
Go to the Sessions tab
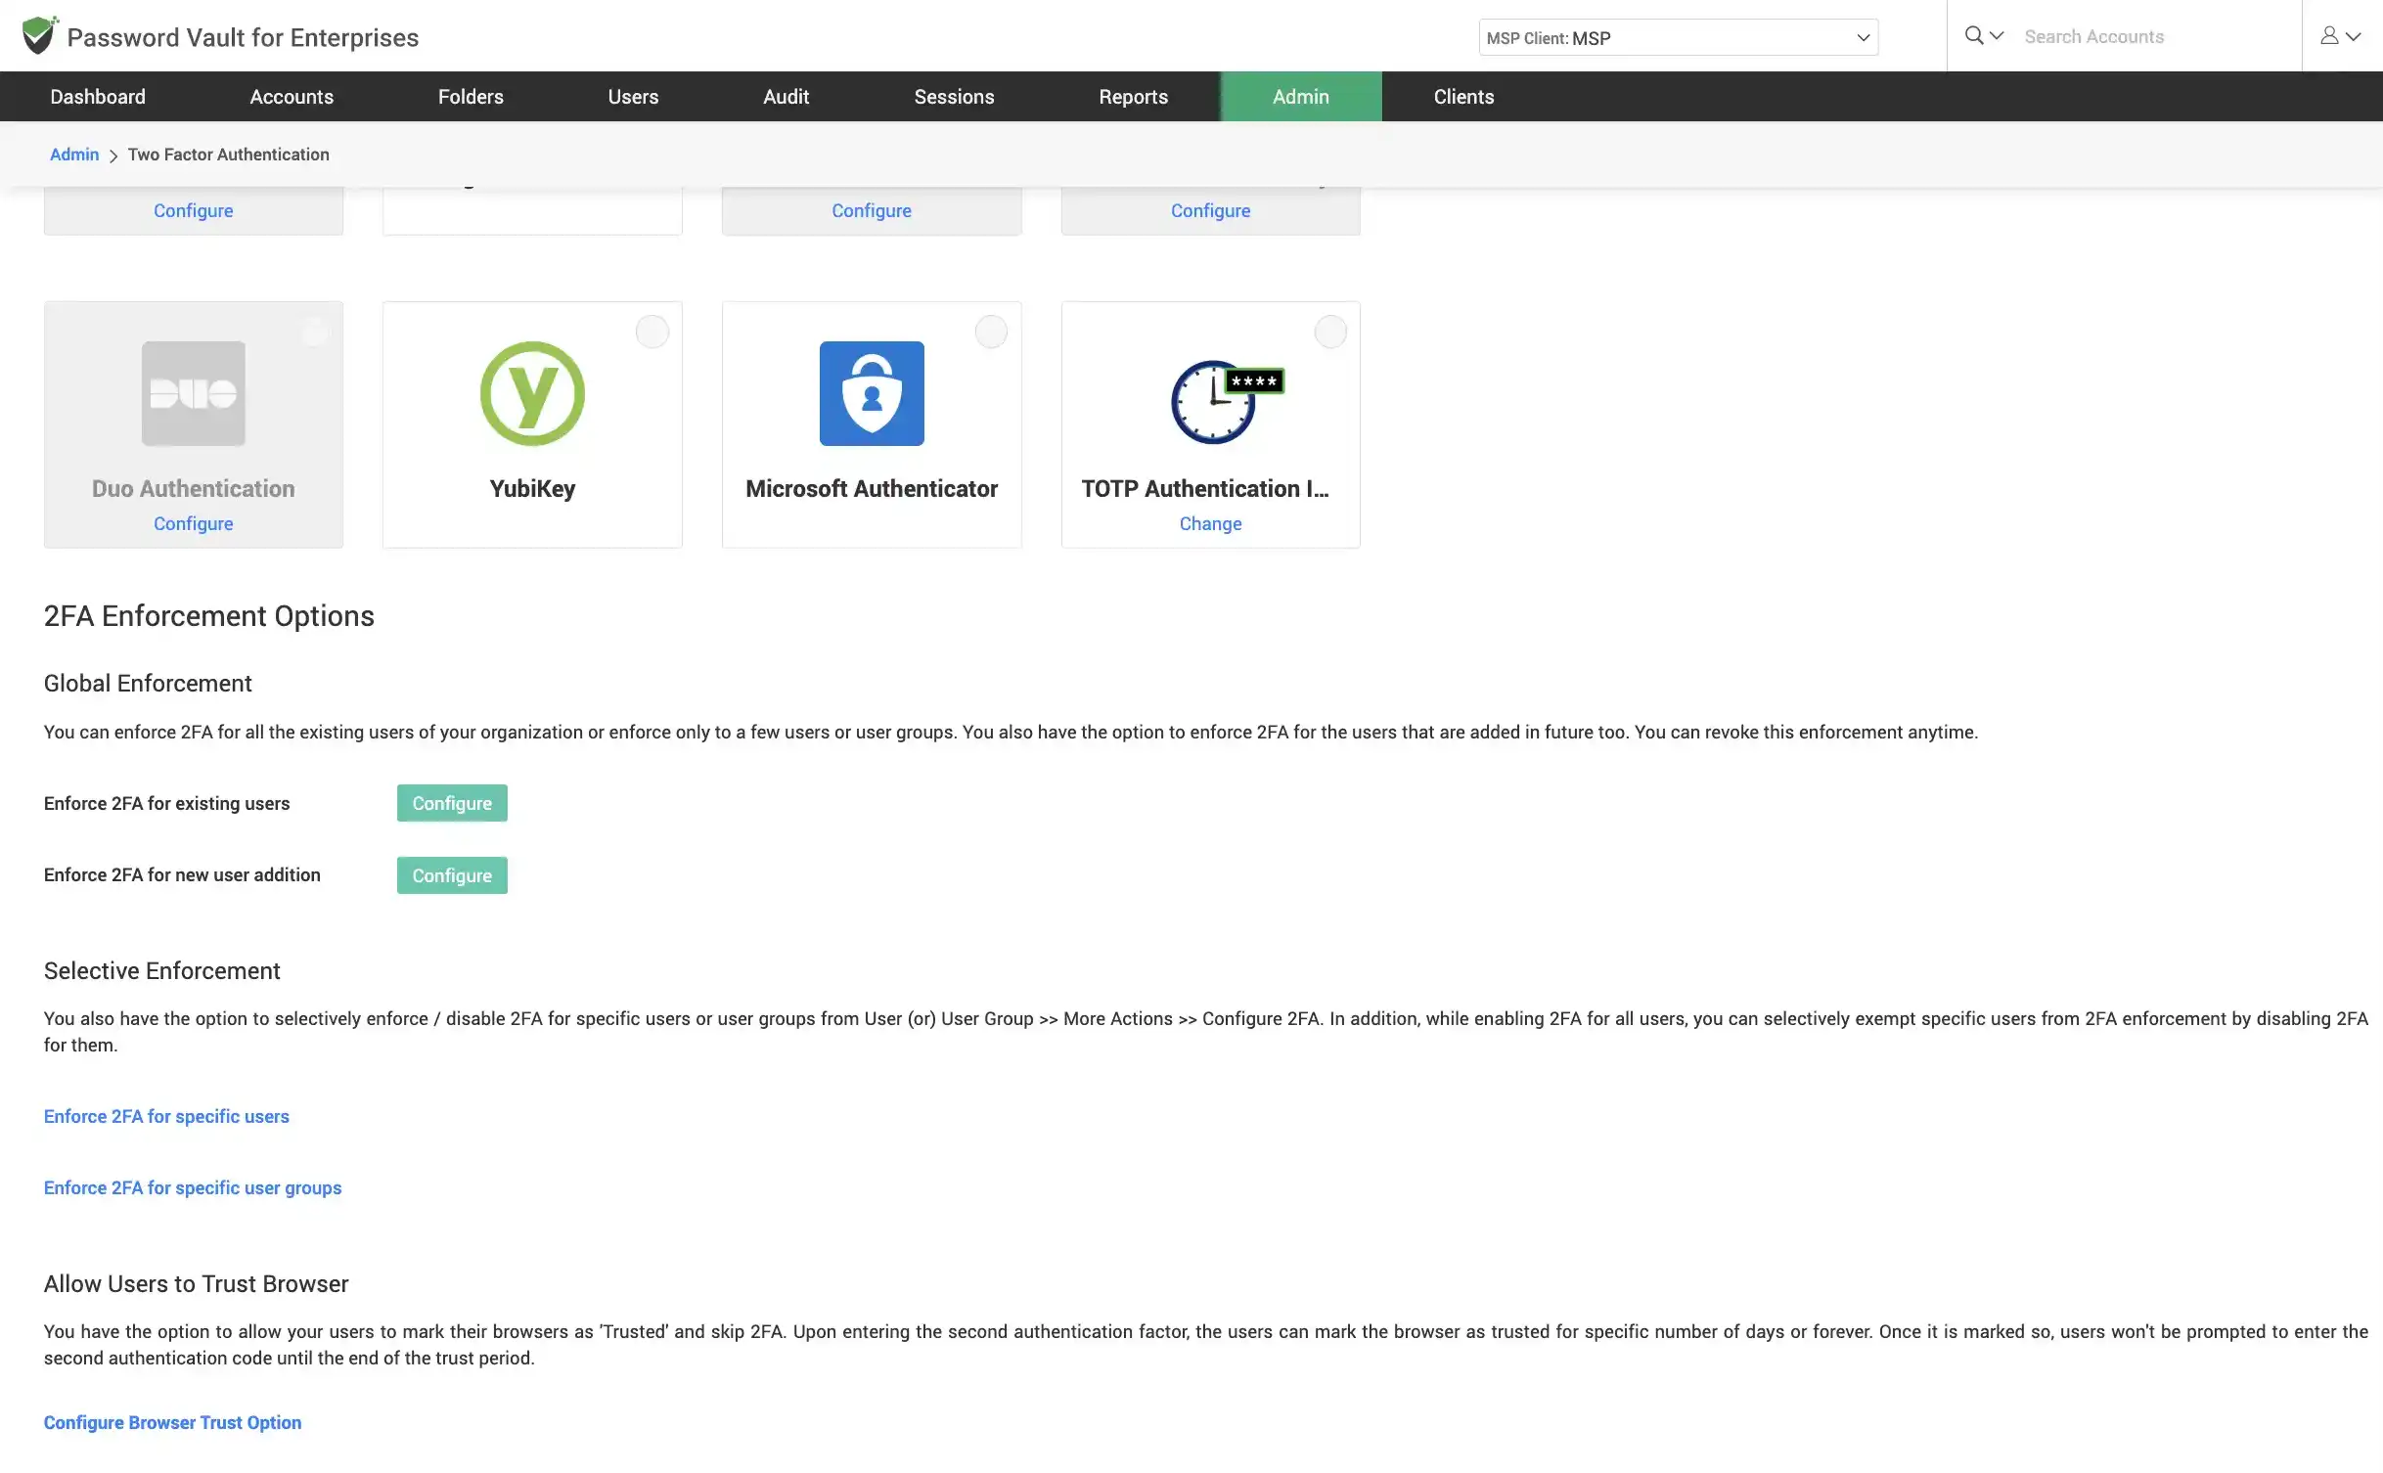[x=954, y=96]
